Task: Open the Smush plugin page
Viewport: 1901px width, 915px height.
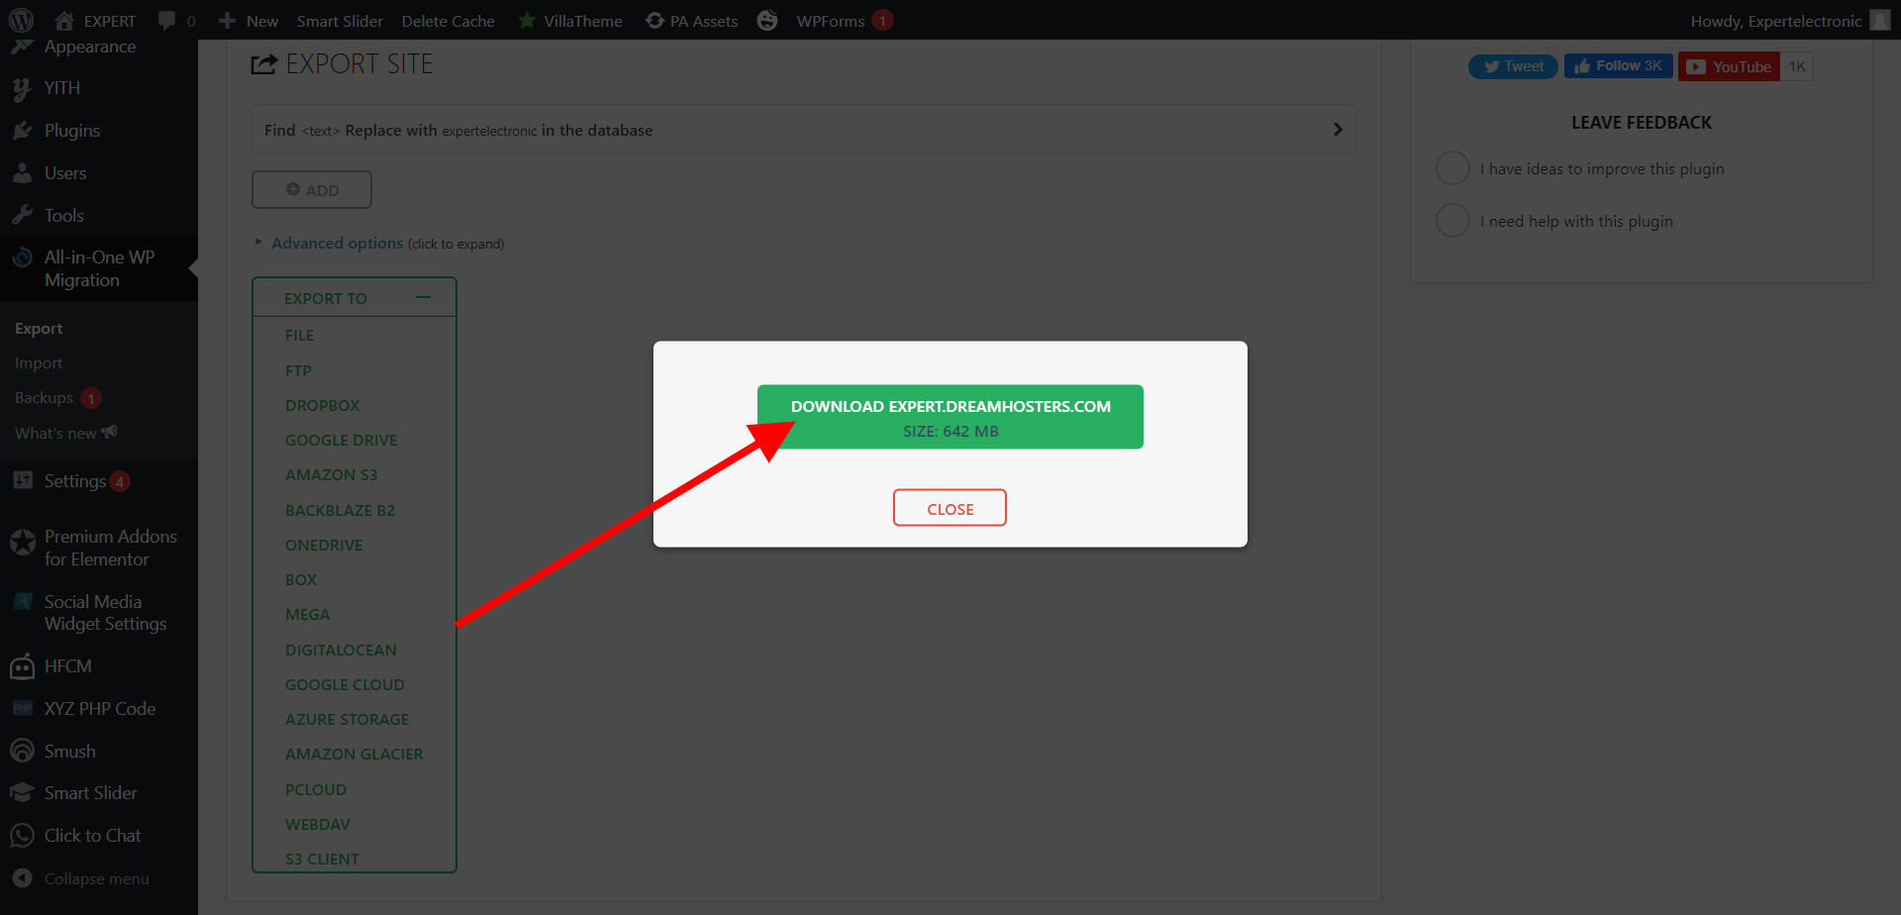Action: 69,752
